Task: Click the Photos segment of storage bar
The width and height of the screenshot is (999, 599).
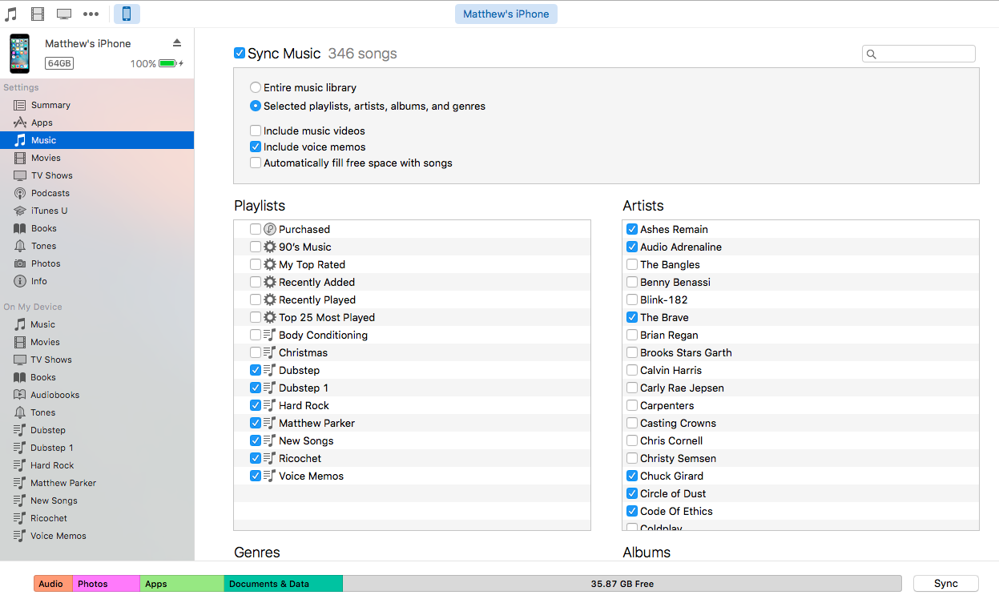Action: 107,584
